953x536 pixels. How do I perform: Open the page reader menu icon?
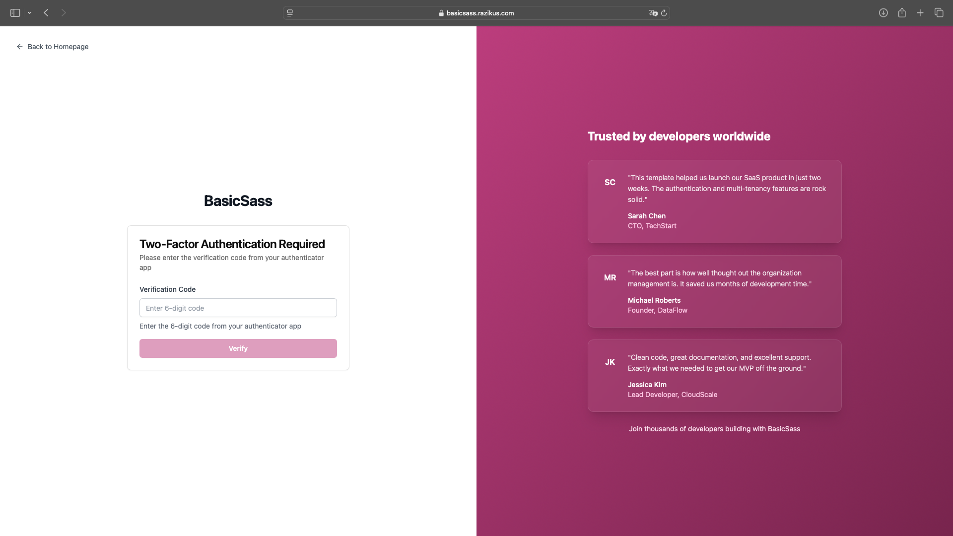pyautogui.click(x=290, y=13)
